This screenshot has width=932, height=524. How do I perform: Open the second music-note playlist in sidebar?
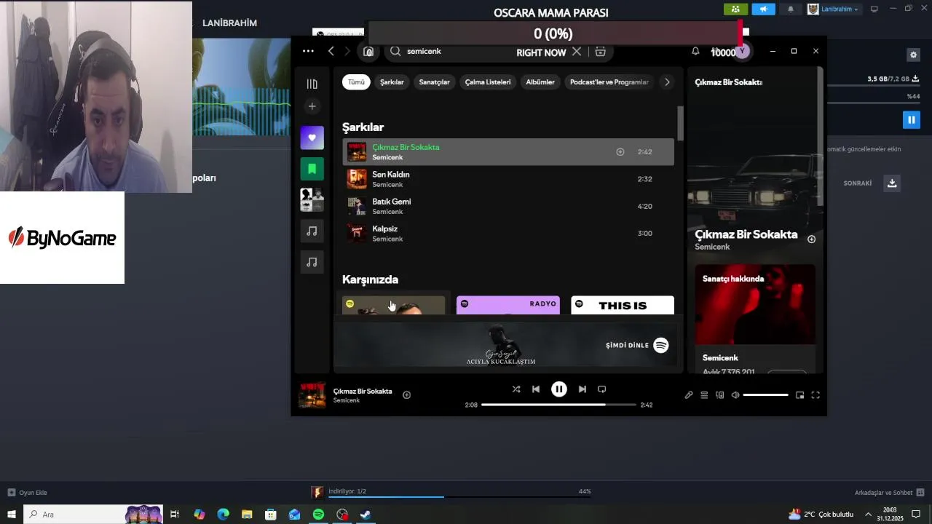(x=312, y=262)
